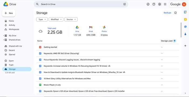Select '10 Best Glary Utility Alternatives' file

click(107, 79)
